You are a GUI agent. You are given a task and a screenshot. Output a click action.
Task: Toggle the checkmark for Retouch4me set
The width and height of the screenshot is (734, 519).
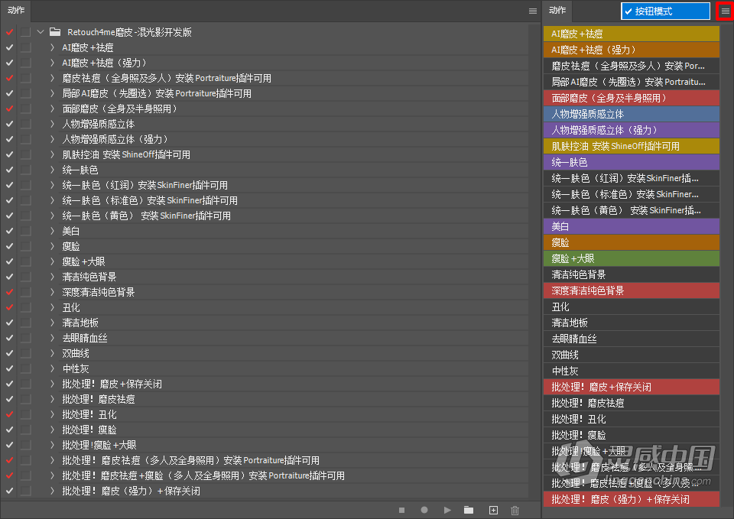(x=9, y=32)
